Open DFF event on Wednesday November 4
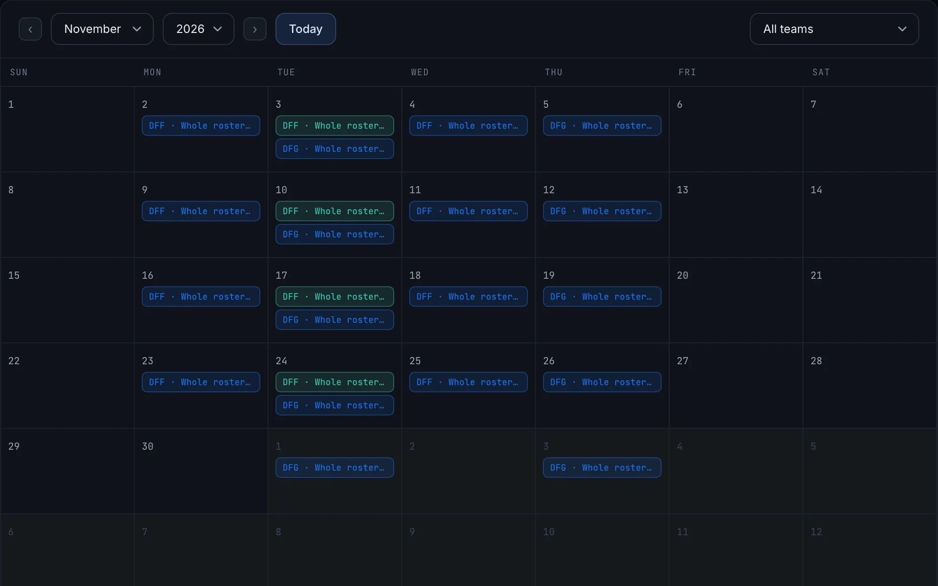The image size is (938, 586). click(x=469, y=126)
